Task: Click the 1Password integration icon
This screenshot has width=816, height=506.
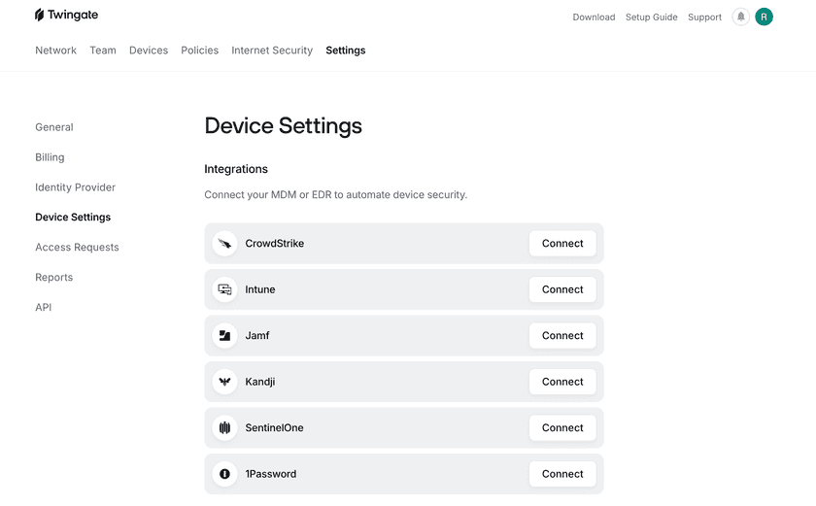Action: [x=224, y=474]
